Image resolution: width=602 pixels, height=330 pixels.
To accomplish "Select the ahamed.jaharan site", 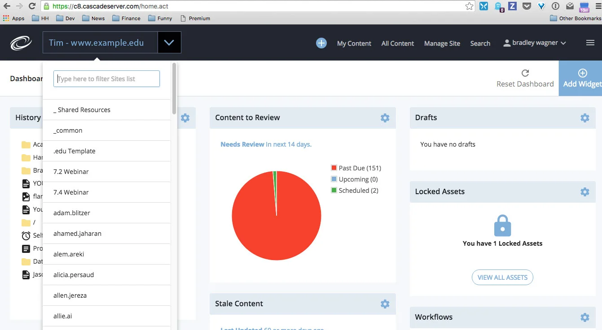I will (106, 234).
